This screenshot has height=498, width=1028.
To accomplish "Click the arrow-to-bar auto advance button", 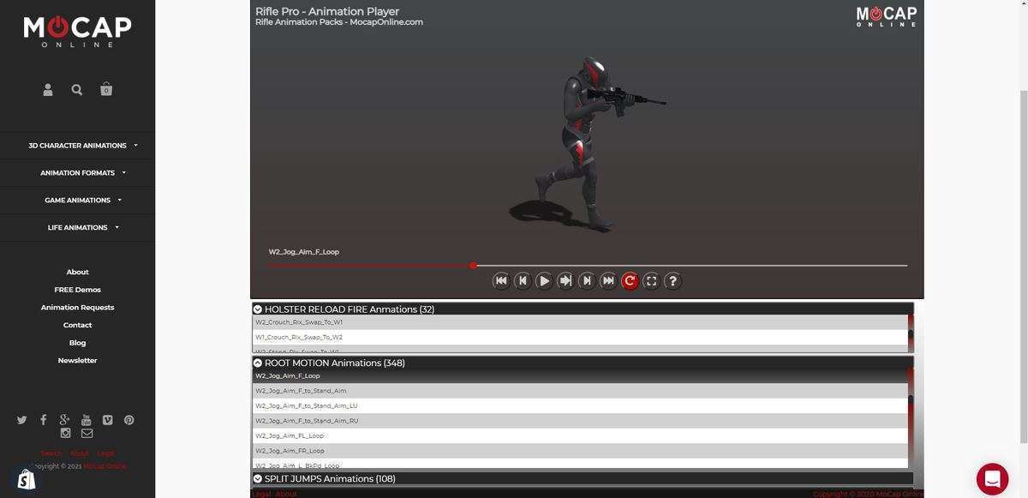I will [565, 280].
